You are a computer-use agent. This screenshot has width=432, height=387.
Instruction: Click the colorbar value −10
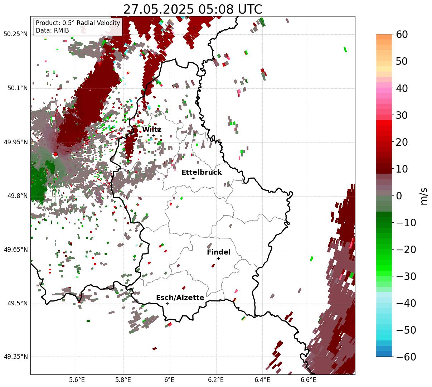tap(406, 222)
